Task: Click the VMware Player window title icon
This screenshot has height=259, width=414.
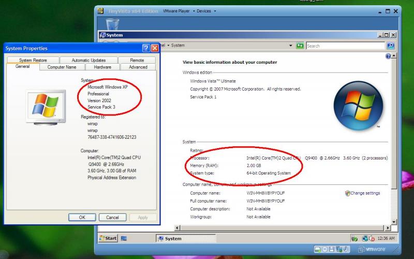Action: 100,11
